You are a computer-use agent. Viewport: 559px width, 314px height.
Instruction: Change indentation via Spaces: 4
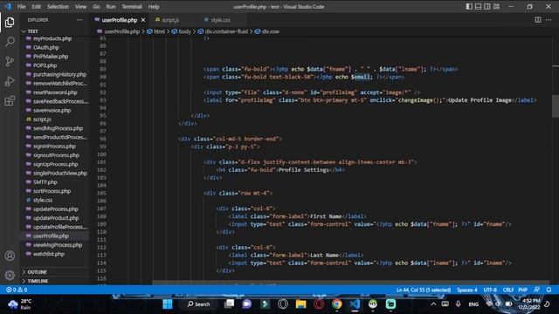click(x=466, y=290)
